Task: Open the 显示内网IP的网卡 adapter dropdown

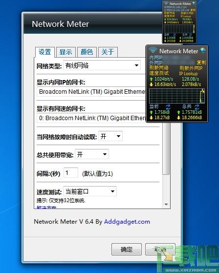Action: pyautogui.click(x=91, y=92)
